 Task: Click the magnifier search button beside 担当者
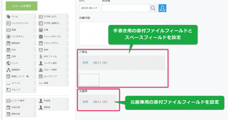[x=153, y=8]
